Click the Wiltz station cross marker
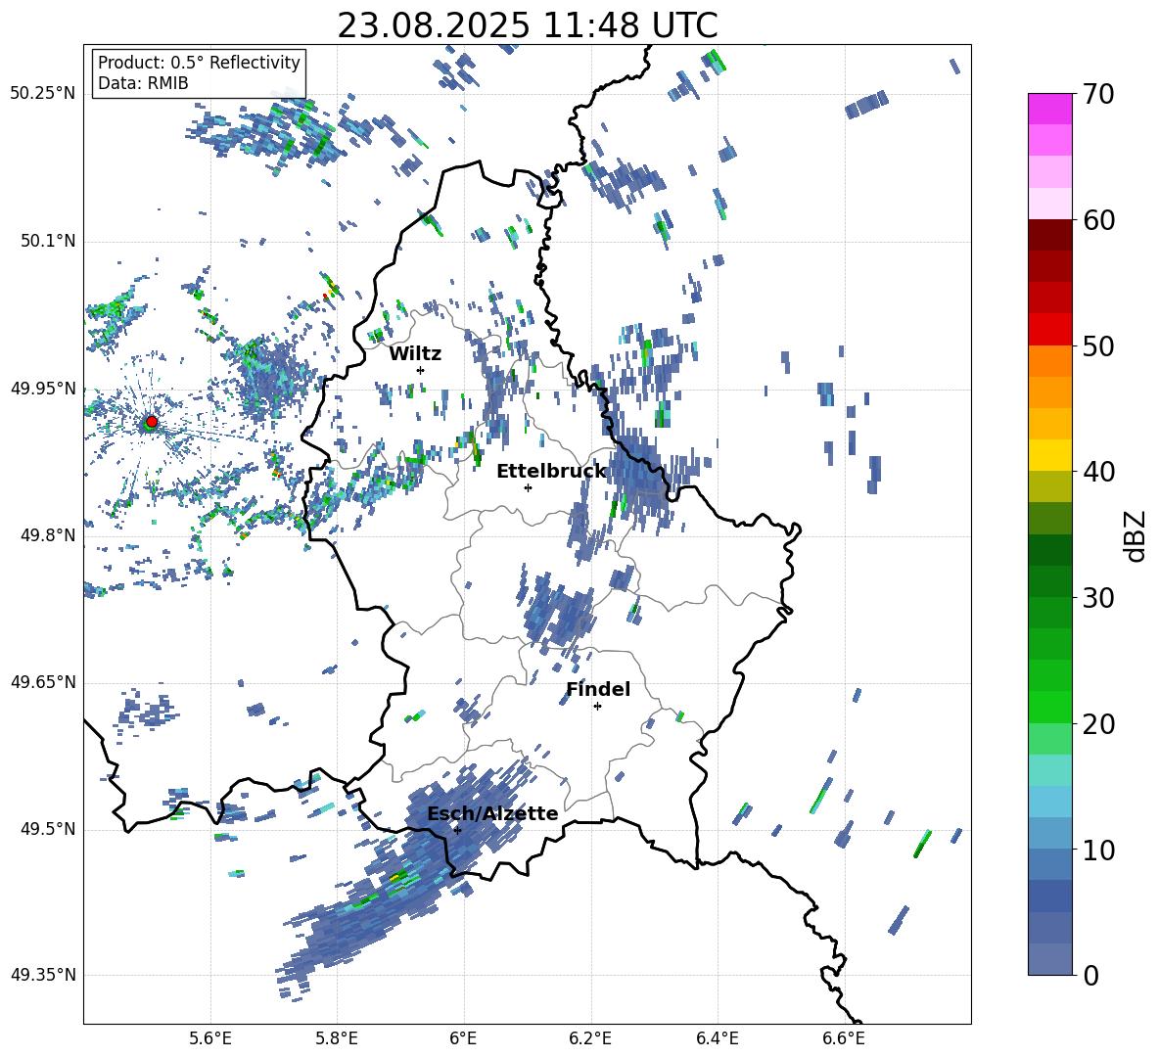The width and height of the screenshot is (1159, 1058). 421,370
